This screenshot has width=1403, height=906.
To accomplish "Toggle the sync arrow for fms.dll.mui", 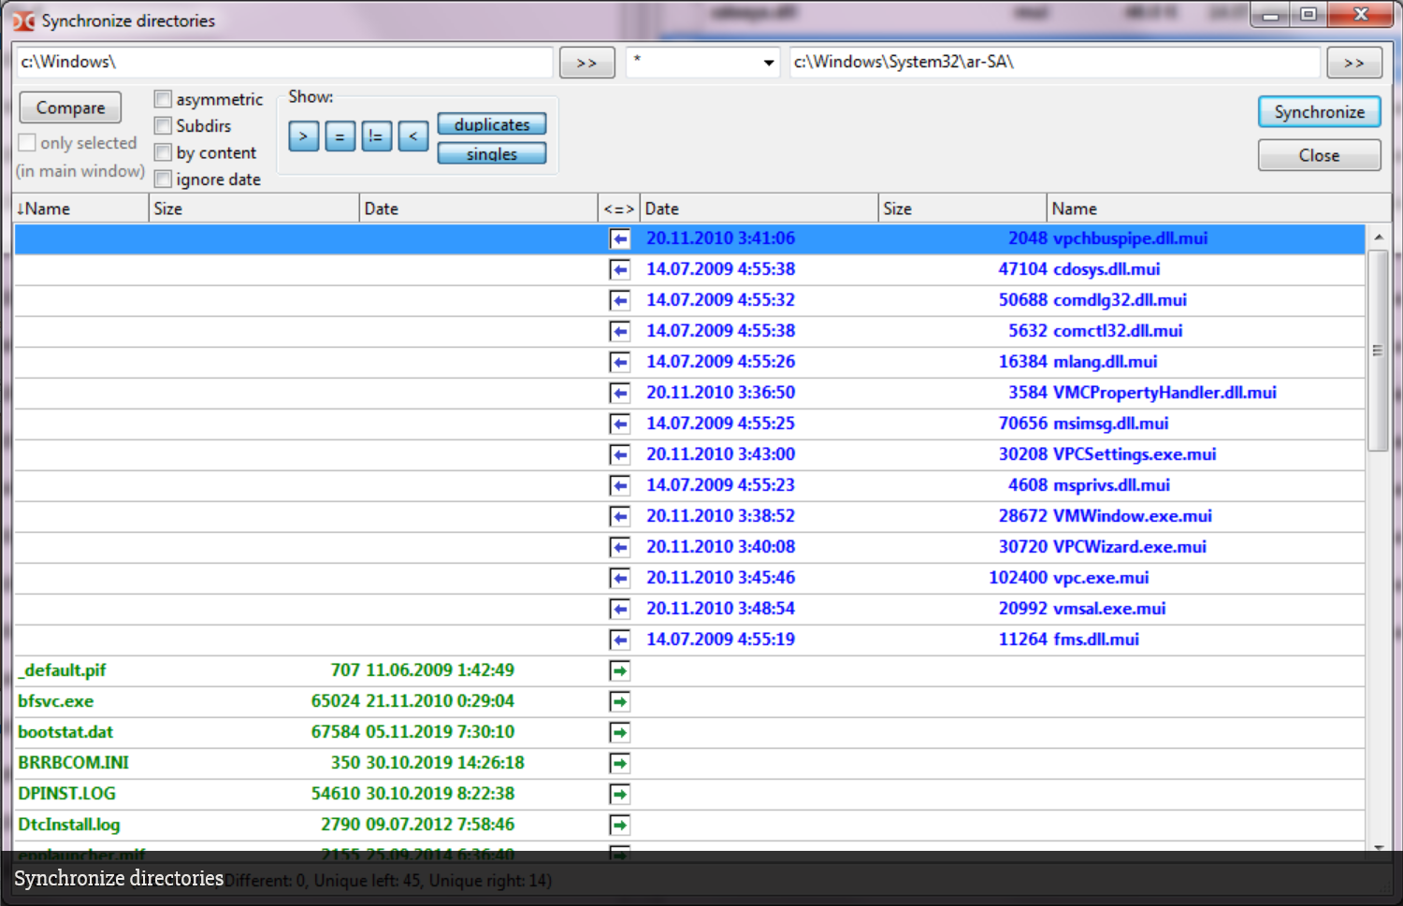I will tap(619, 640).
